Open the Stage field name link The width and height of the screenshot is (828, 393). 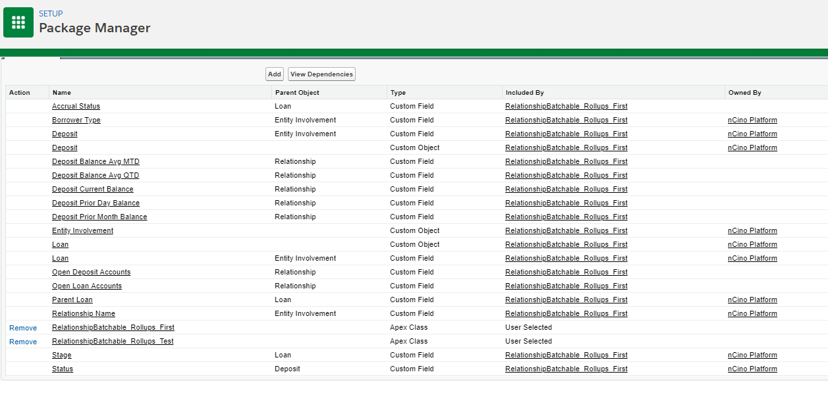click(62, 355)
